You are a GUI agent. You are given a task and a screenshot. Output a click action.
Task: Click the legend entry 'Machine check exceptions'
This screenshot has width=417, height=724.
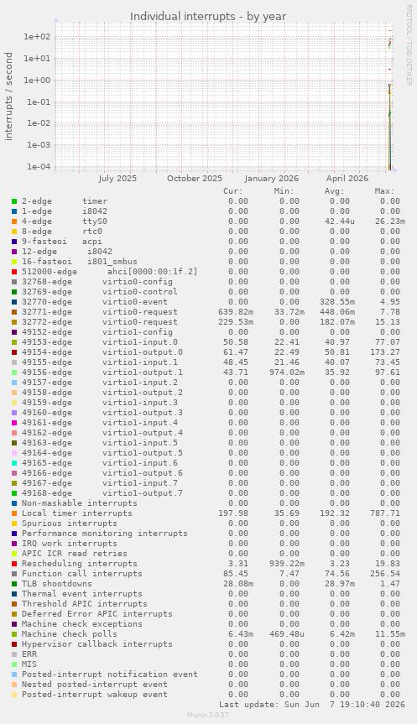coord(82,624)
